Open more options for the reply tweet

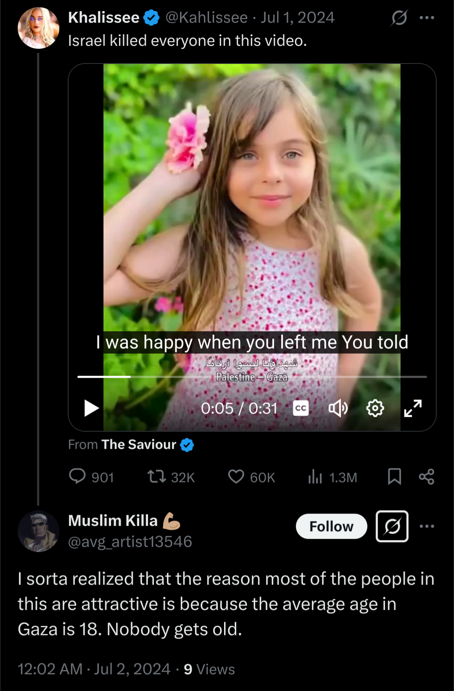coord(427,526)
